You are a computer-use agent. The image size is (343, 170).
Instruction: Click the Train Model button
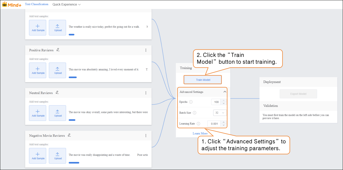[x=203, y=80]
